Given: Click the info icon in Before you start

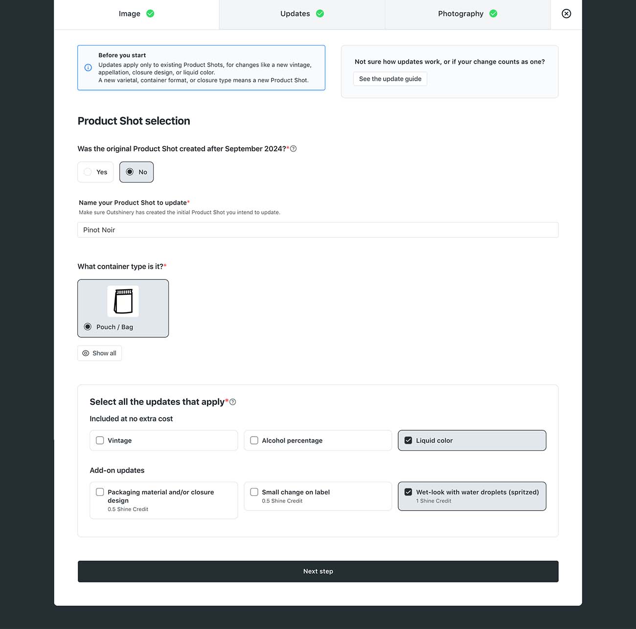Looking at the screenshot, I should point(88,68).
